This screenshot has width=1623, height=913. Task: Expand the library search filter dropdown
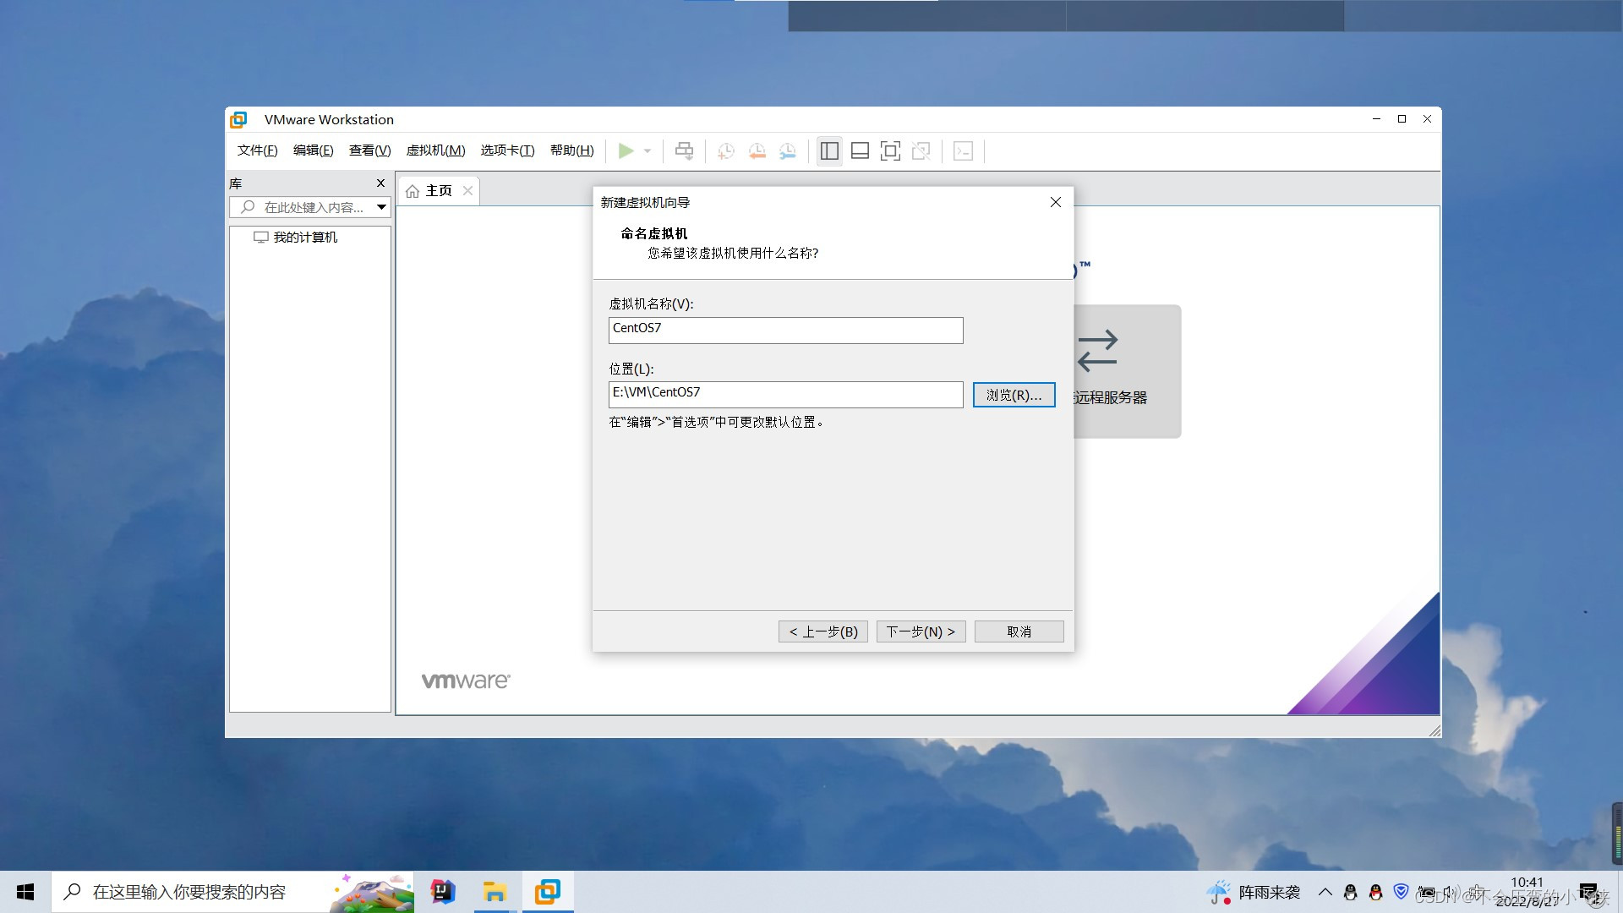click(381, 207)
